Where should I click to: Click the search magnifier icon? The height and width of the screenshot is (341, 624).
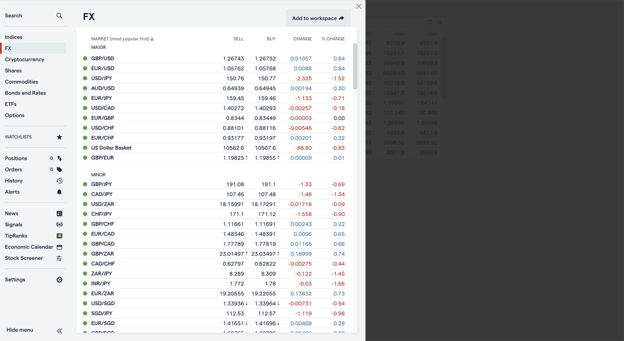click(59, 16)
